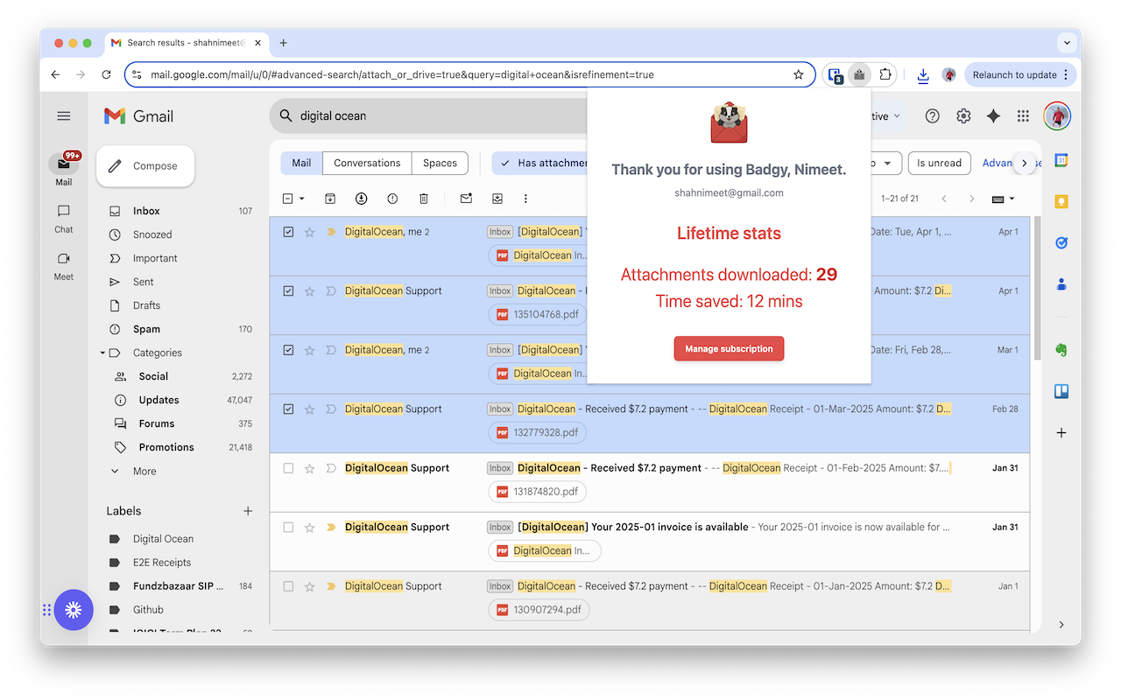Uncheck the first DigitalOcean conversation checkbox
The width and height of the screenshot is (1121, 700).
pyautogui.click(x=288, y=231)
